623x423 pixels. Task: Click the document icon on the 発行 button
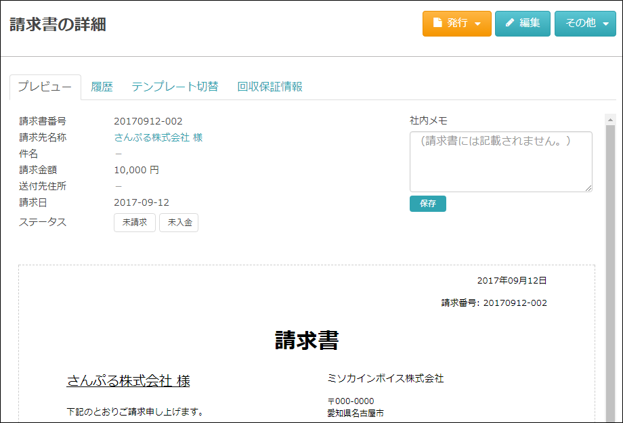coord(437,23)
